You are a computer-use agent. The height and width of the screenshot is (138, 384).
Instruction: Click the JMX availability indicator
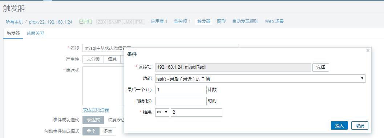pyautogui.click(x=128, y=22)
